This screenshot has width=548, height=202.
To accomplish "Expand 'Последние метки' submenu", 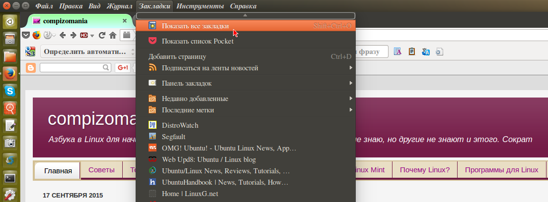I will coord(246,110).
